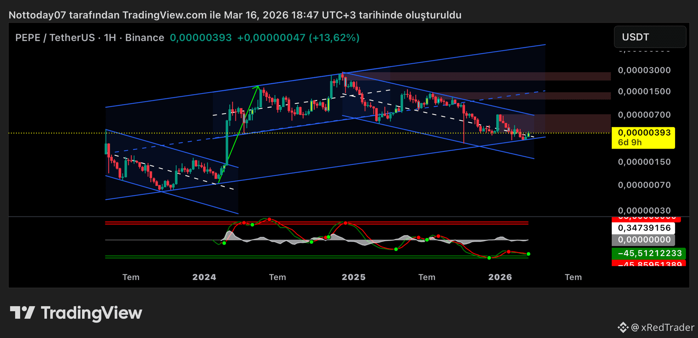Open the USDT currency selector

tap(650, 37)
